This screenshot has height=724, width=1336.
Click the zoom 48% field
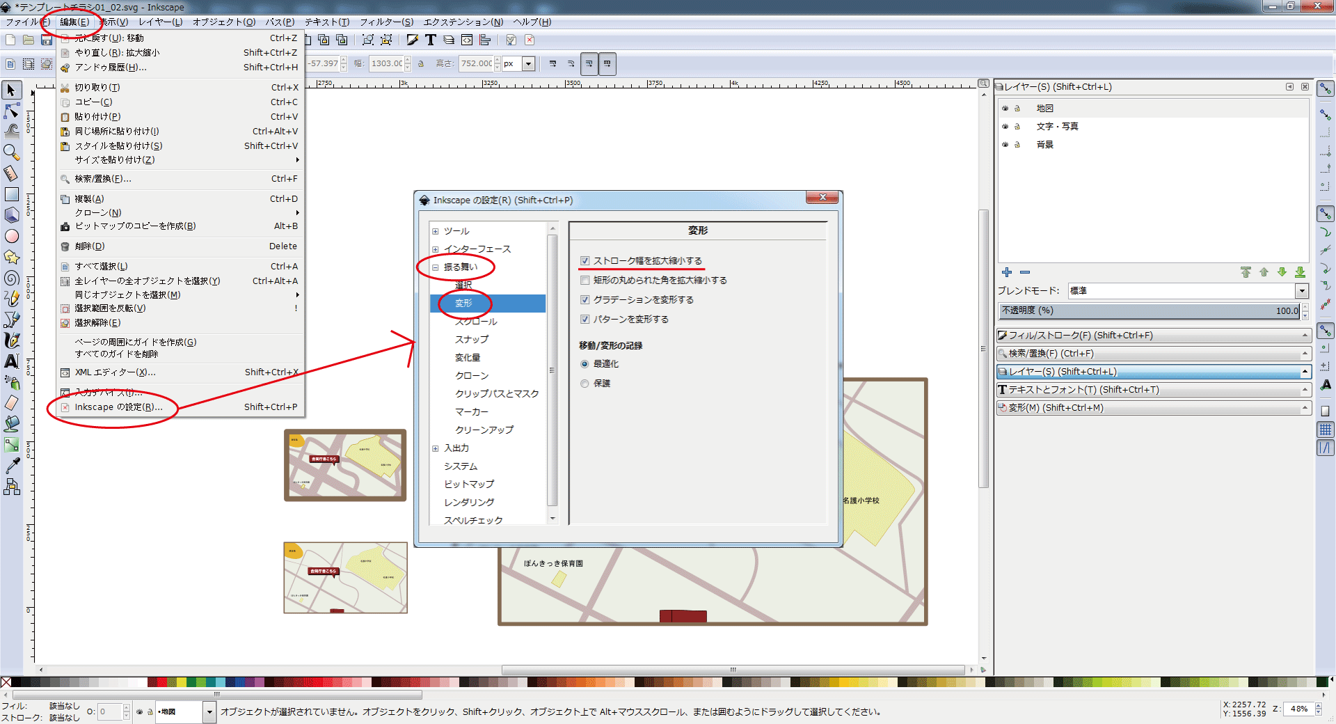point(1298,709)
